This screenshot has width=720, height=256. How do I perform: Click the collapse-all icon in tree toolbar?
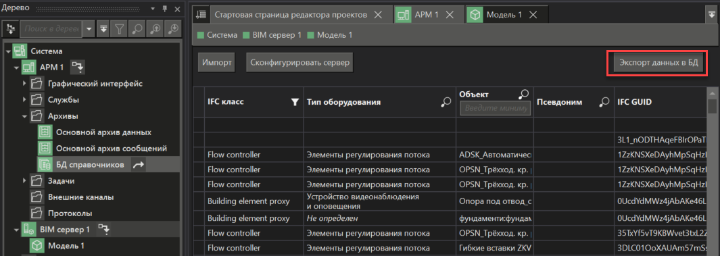coord(103,29)
